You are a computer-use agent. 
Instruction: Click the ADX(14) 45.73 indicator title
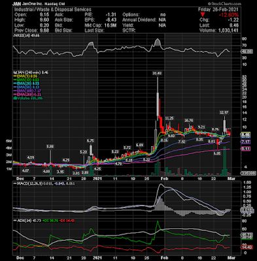click(28, 221)
